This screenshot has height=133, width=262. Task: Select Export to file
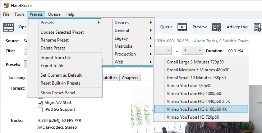coord(52,66)
